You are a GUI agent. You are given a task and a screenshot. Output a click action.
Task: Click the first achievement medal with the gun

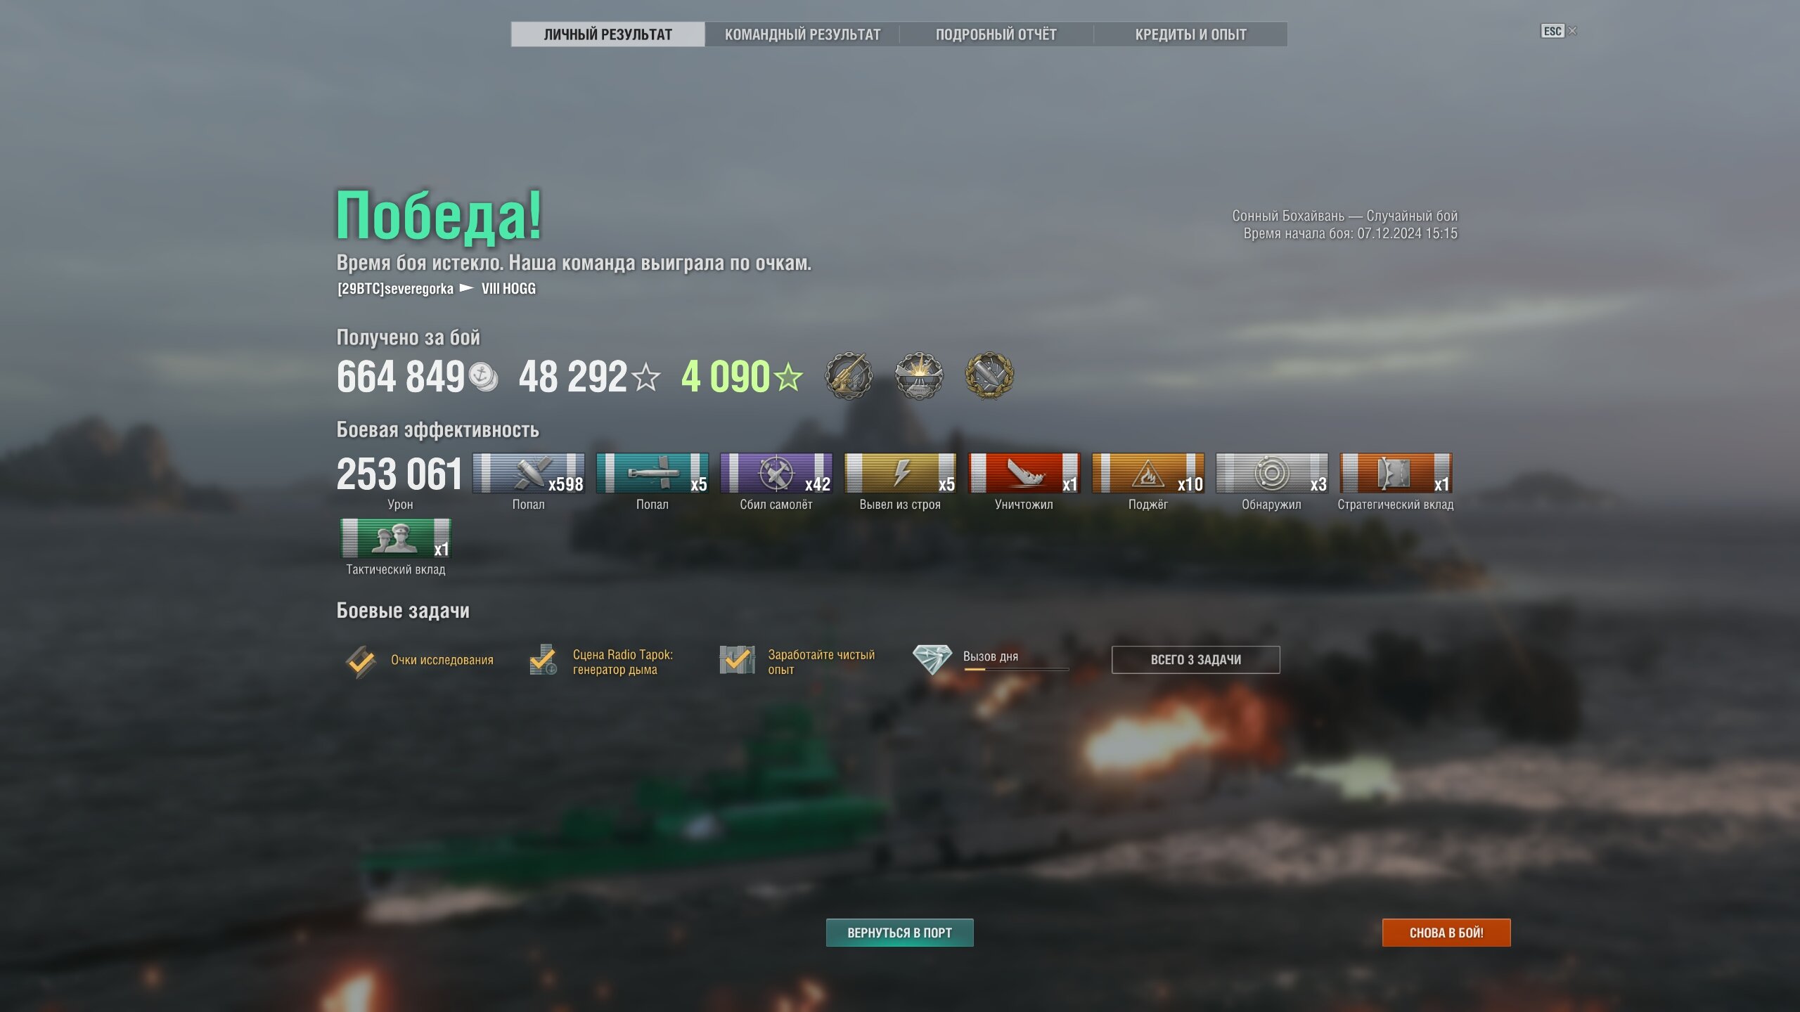point(849,376)
